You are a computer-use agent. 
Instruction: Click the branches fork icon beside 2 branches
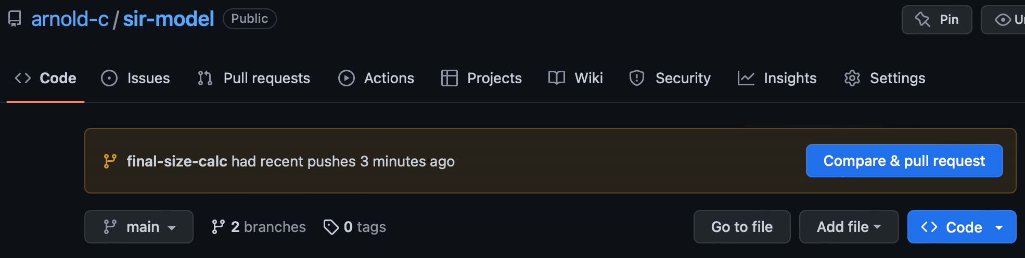pos(218,227)
